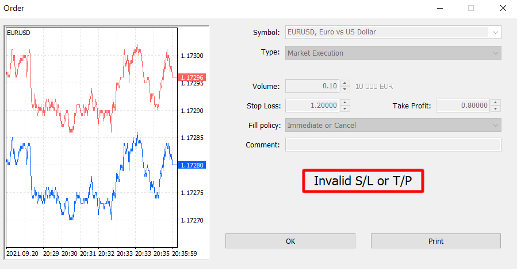Increase Take Profit with the up arrow
Image resolution: width=517 pixels, height=269 pixels.
click(496, 103)
